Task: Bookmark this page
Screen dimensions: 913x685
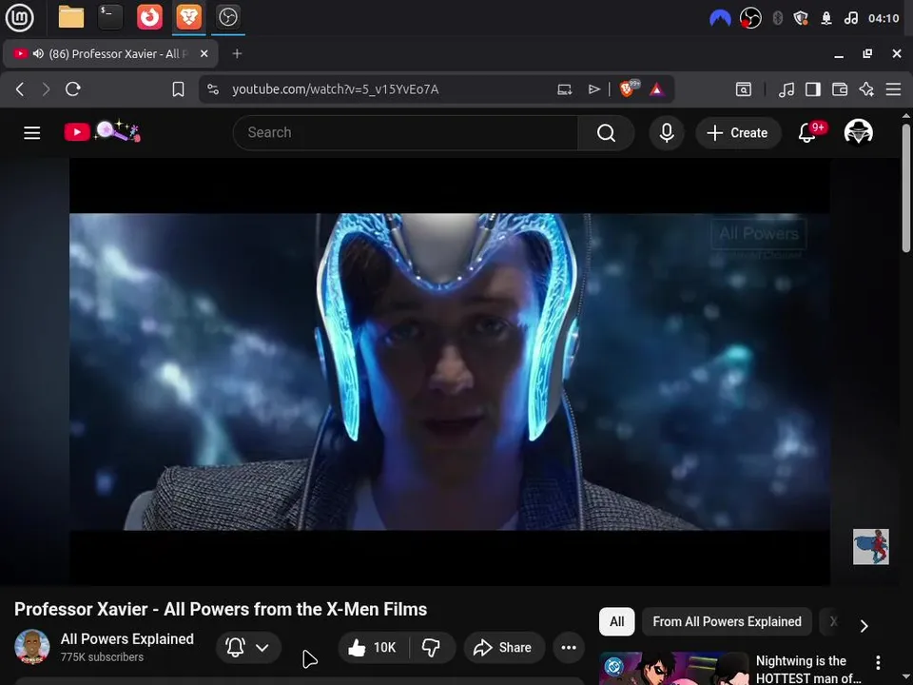Action: point(178,89)
